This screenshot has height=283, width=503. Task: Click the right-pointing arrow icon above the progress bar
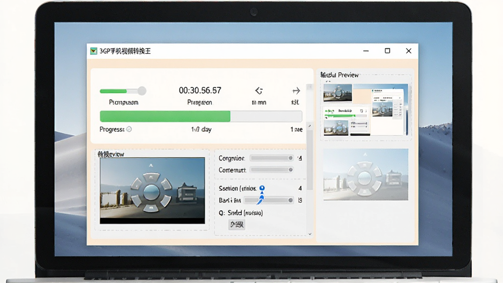click(296, 91)
